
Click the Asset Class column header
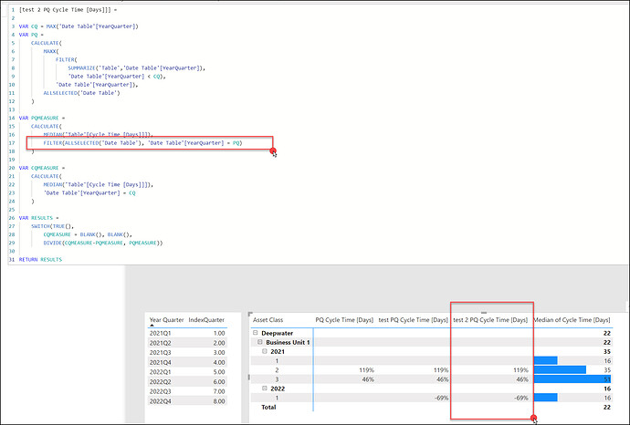coord(268,320)
